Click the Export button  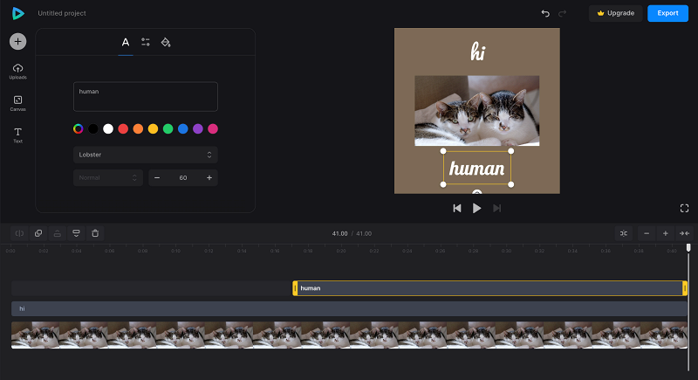(667, 13)
